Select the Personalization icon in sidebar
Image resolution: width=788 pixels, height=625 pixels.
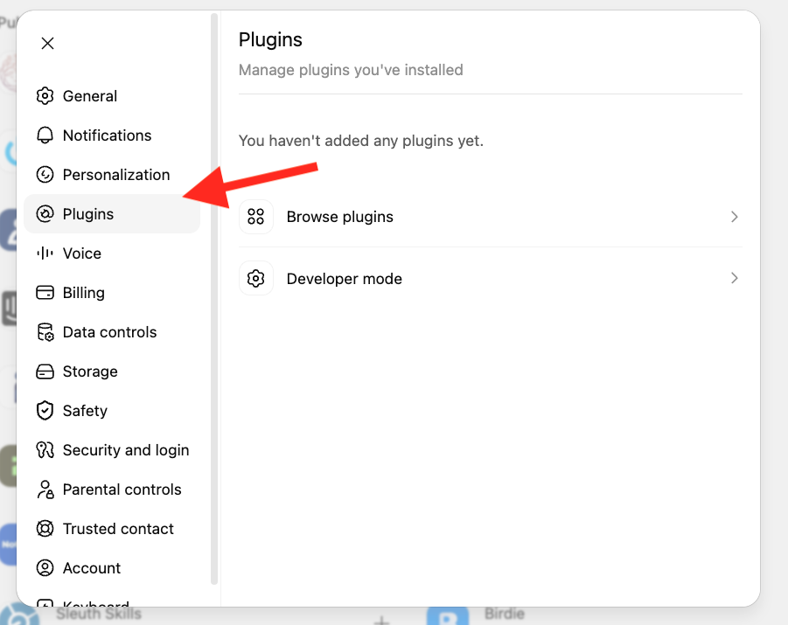coord(45,174)
